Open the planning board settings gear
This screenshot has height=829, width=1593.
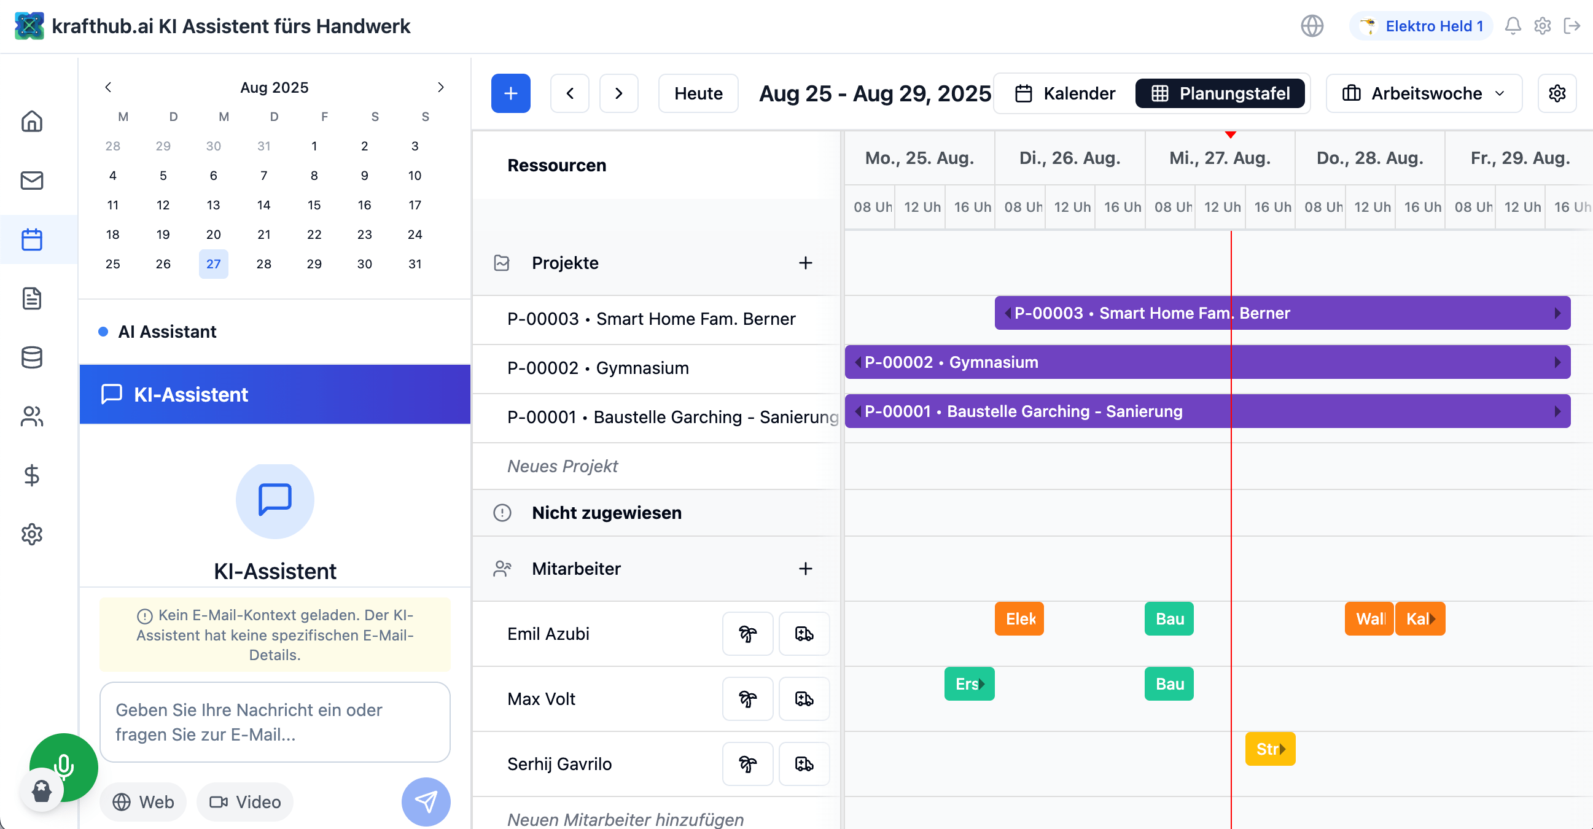(x=1557, y=93)
